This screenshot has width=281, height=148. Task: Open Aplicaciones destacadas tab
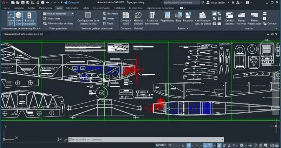[161, 8]
